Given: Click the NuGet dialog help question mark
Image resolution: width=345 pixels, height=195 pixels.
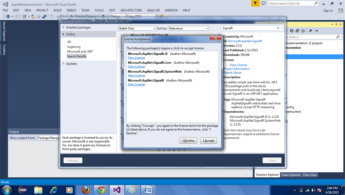Looking at the screenshot, I should tap(269, 19).
